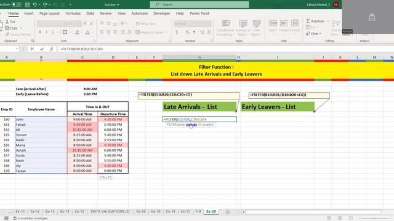The width and height of the screenshot is (394, 221).
Task: Click the zoom slider in status bar
Action: coord(374,219)
